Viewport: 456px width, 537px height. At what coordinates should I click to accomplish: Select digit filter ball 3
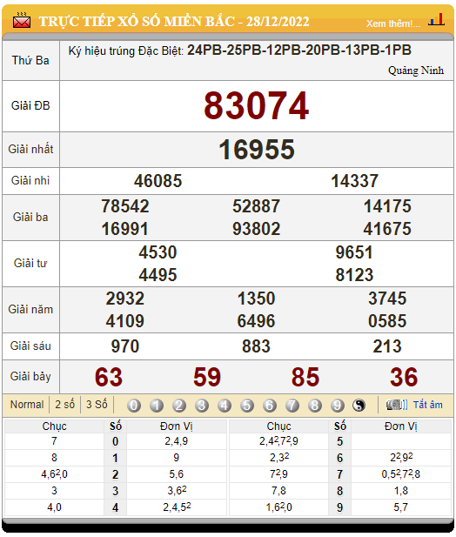tap(202, 406)
